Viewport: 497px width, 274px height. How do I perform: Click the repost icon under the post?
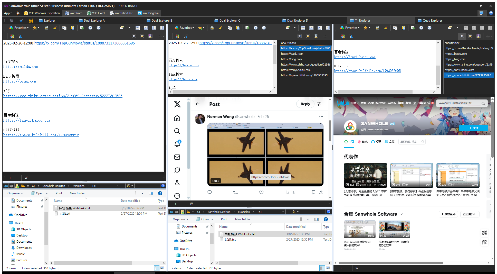click(235, 192)
